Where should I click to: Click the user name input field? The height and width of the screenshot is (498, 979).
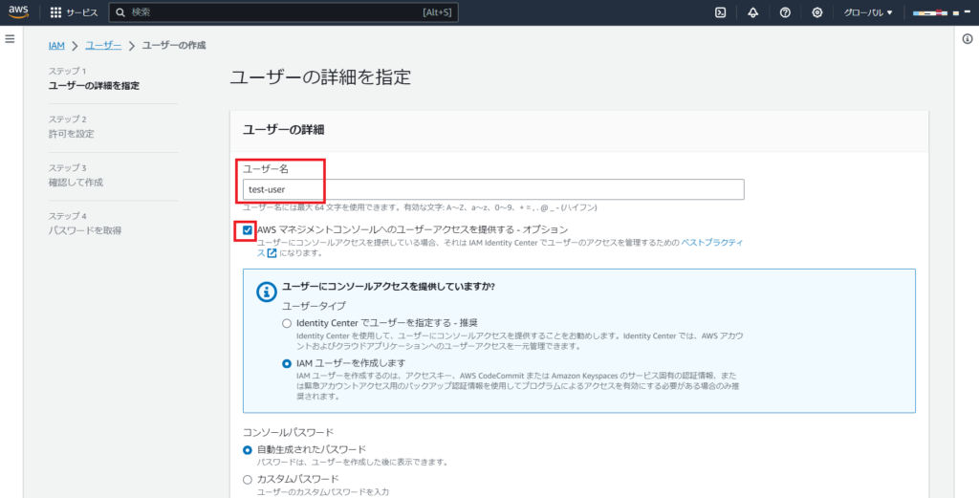click(x=491, y=189)
